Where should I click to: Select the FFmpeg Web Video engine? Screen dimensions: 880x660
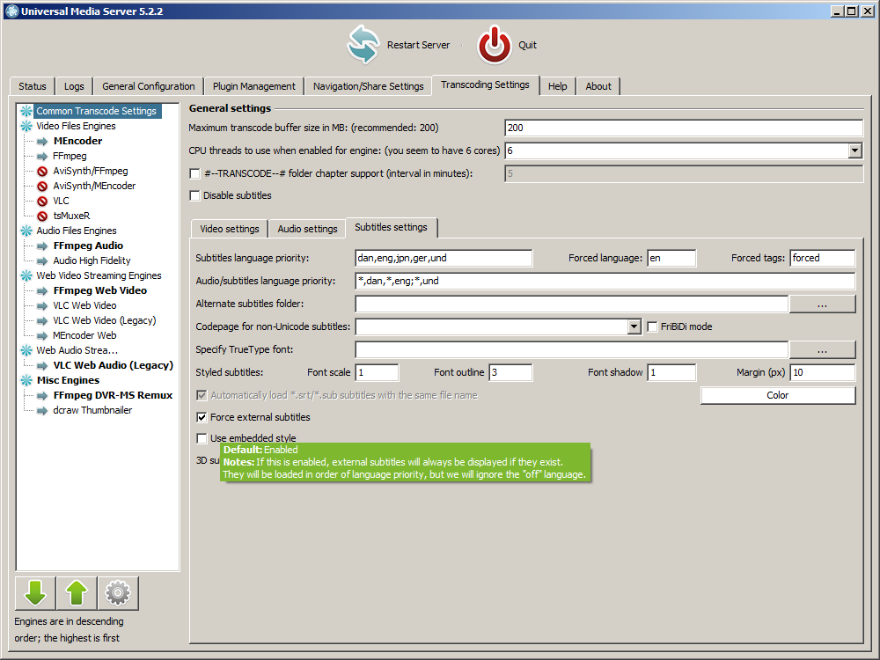click(100, 290)
